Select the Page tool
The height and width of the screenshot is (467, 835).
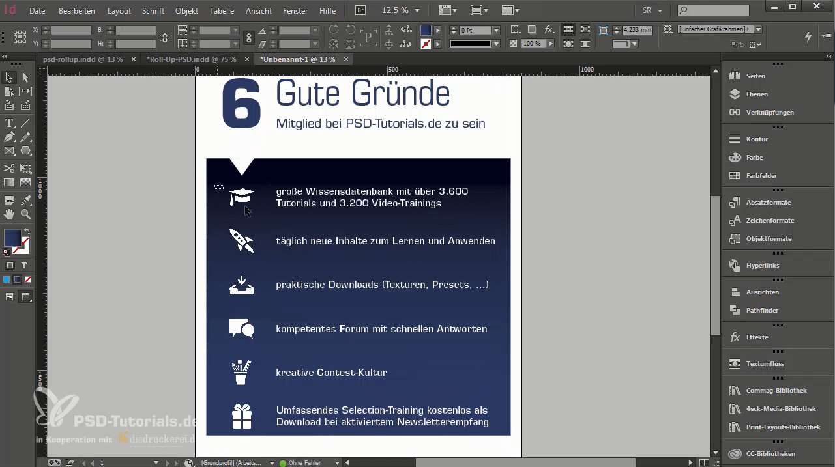[x=9, y=91]
